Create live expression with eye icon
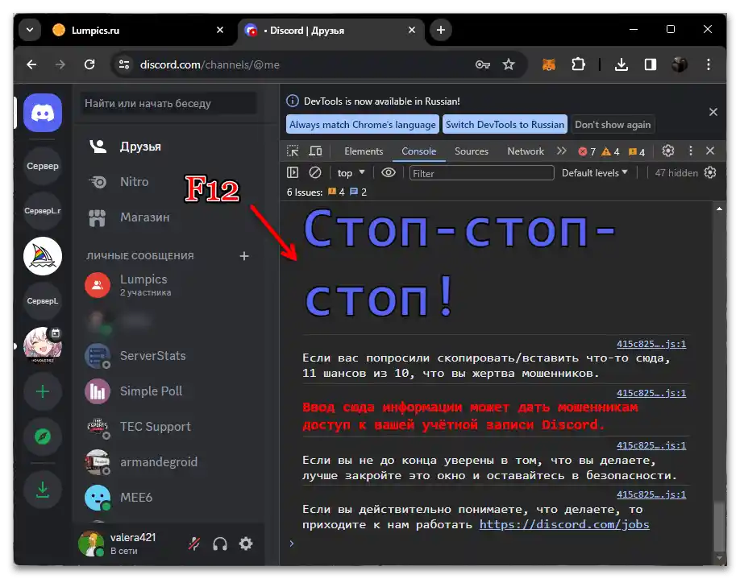740x579 pixels. (389, 173)
